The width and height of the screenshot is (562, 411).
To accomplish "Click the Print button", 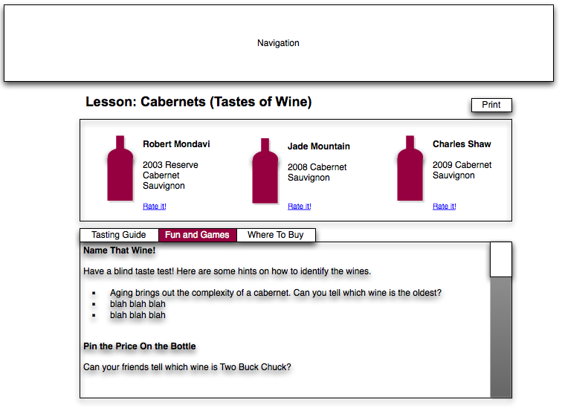I will [491, 105].
